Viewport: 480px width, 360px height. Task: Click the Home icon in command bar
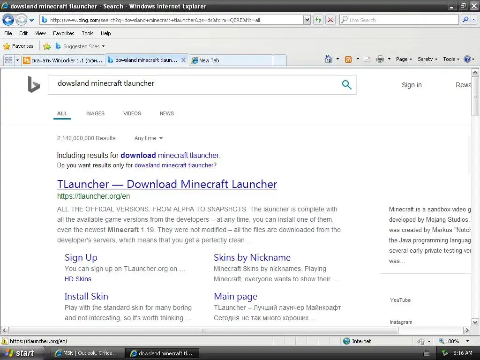tap(329, 59)
